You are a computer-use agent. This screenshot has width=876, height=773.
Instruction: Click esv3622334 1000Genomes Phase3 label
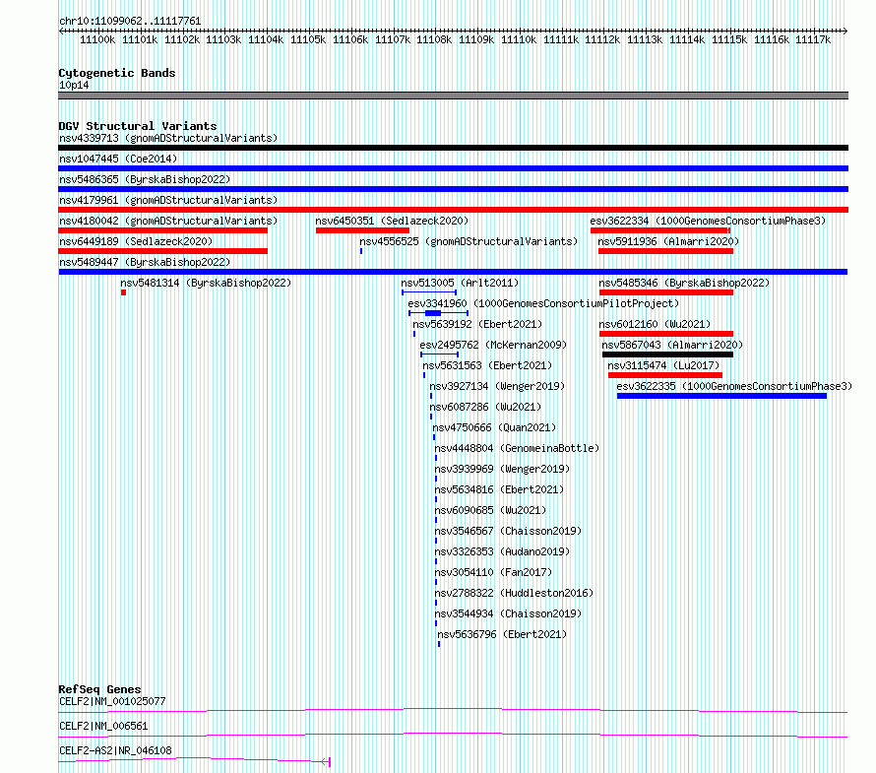(708, 221)
